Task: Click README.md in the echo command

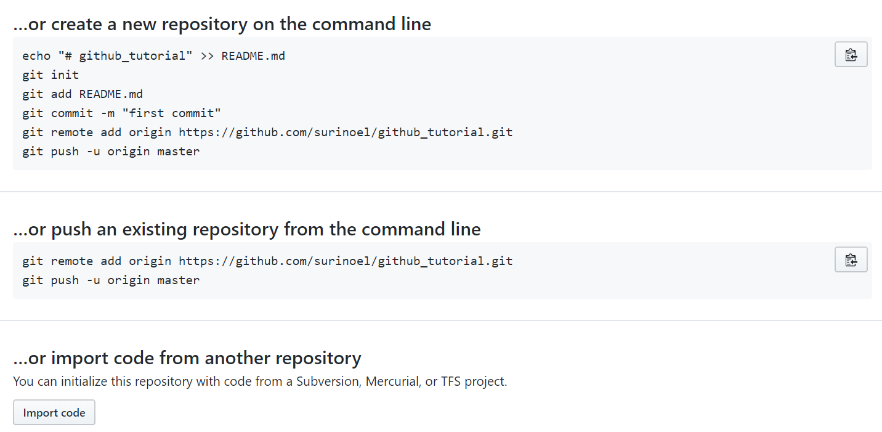Action: [253, 56]
